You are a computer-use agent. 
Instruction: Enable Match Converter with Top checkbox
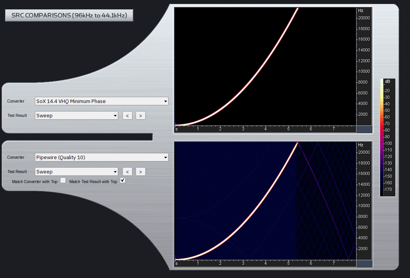pos(63,180)
